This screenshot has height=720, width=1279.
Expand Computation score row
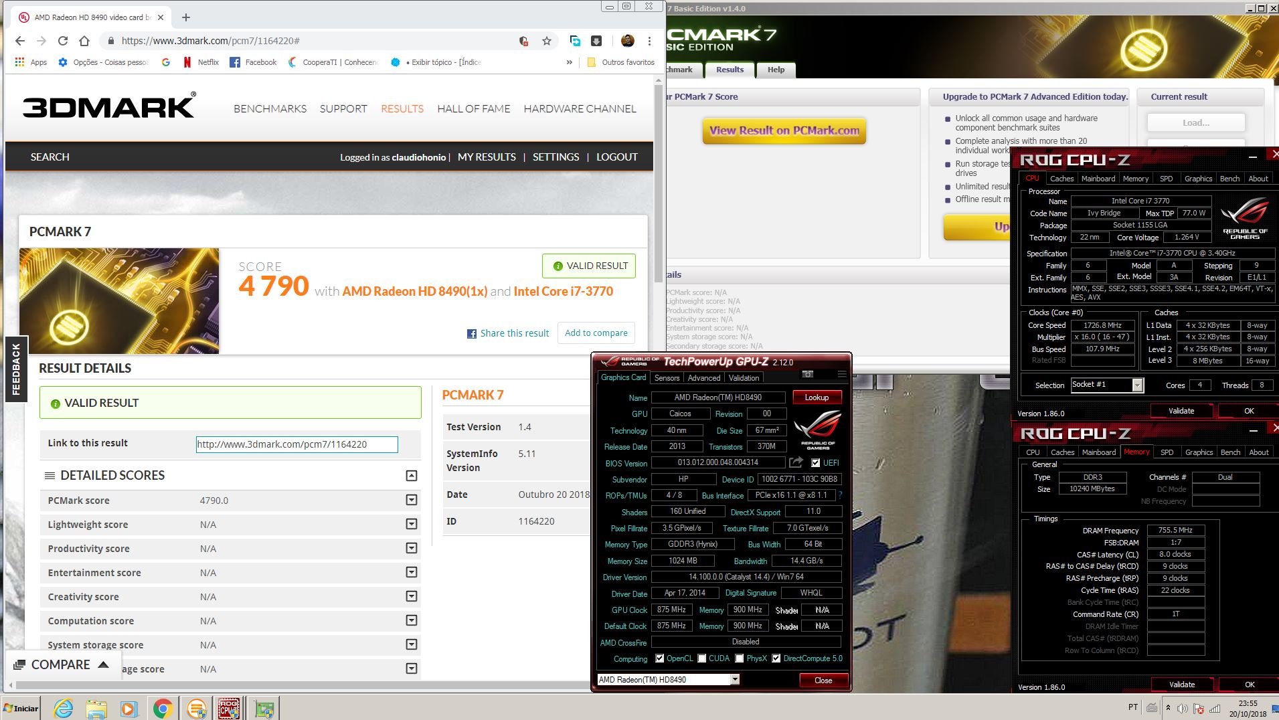point(412,620)
